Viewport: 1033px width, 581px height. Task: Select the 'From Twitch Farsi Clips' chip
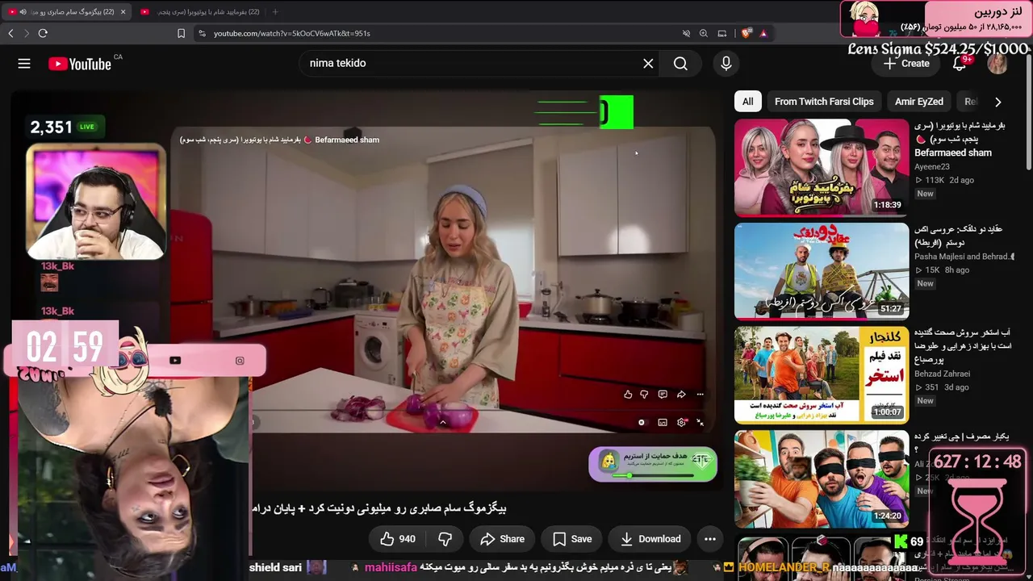pyautogui.click(x=824, y=102)
